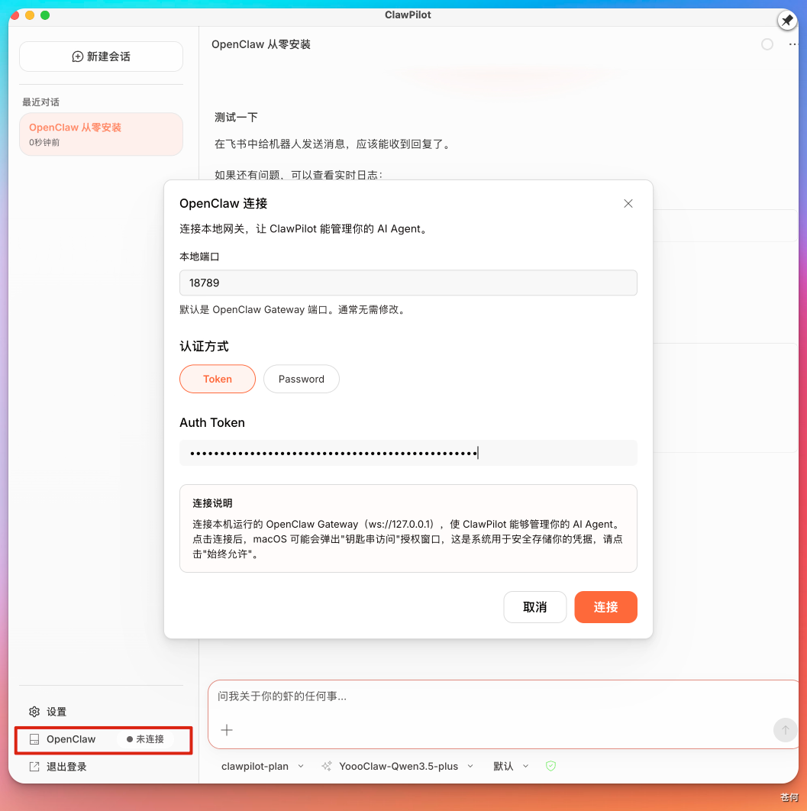Select the Token authentication method
This screenshot has width=807, height=811.
[217, 379]
